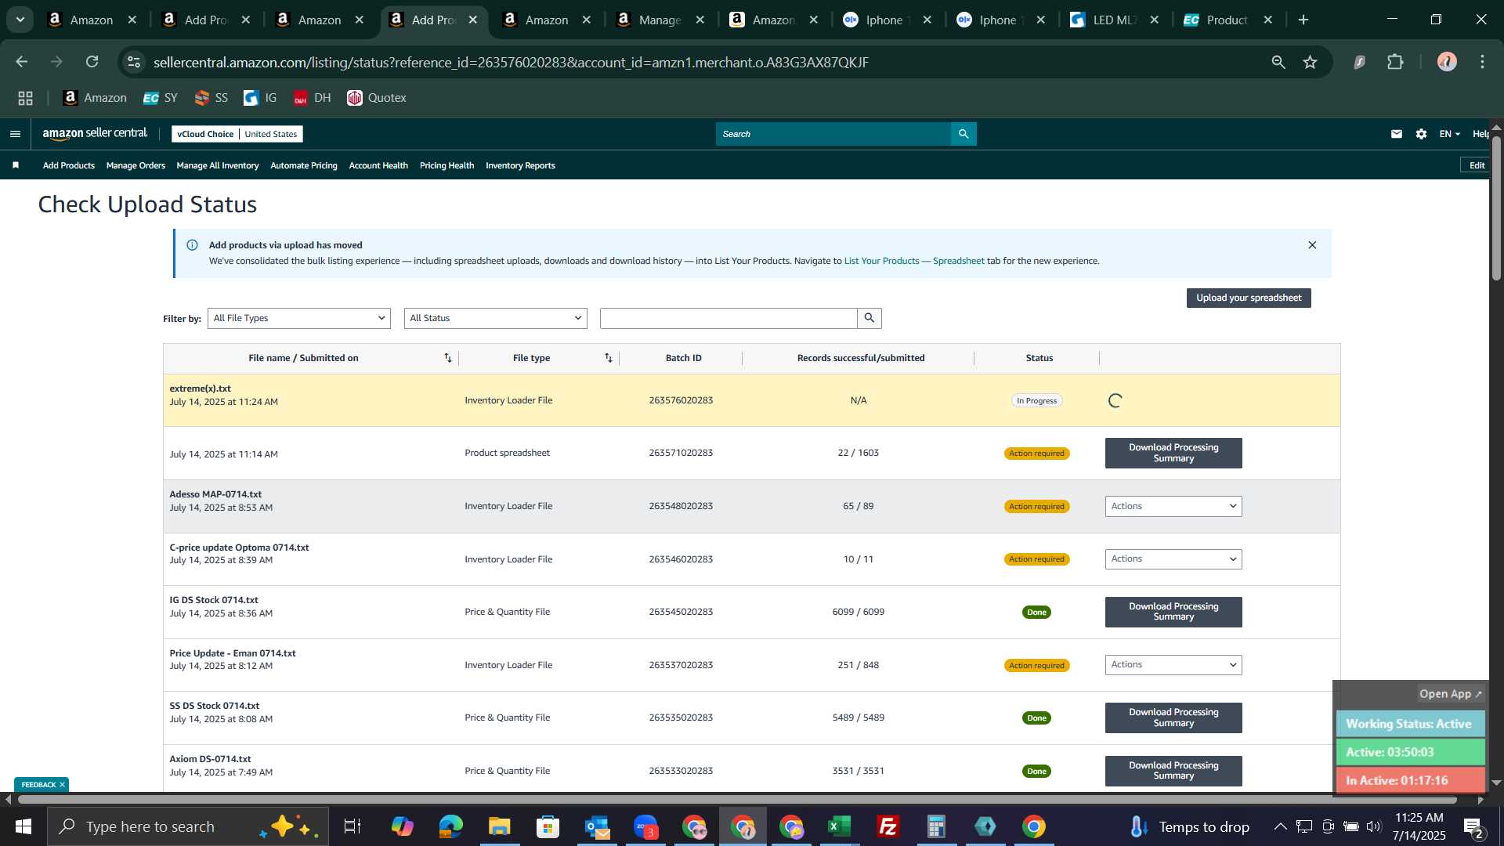Open Manage All Inventory menu item

[218, 165]
